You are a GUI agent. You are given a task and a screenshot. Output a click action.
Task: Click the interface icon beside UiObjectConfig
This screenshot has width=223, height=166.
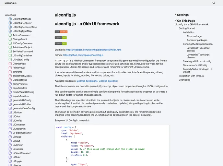point(10,60)
